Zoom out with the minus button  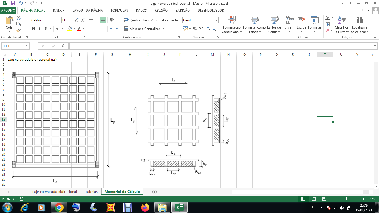332,199
